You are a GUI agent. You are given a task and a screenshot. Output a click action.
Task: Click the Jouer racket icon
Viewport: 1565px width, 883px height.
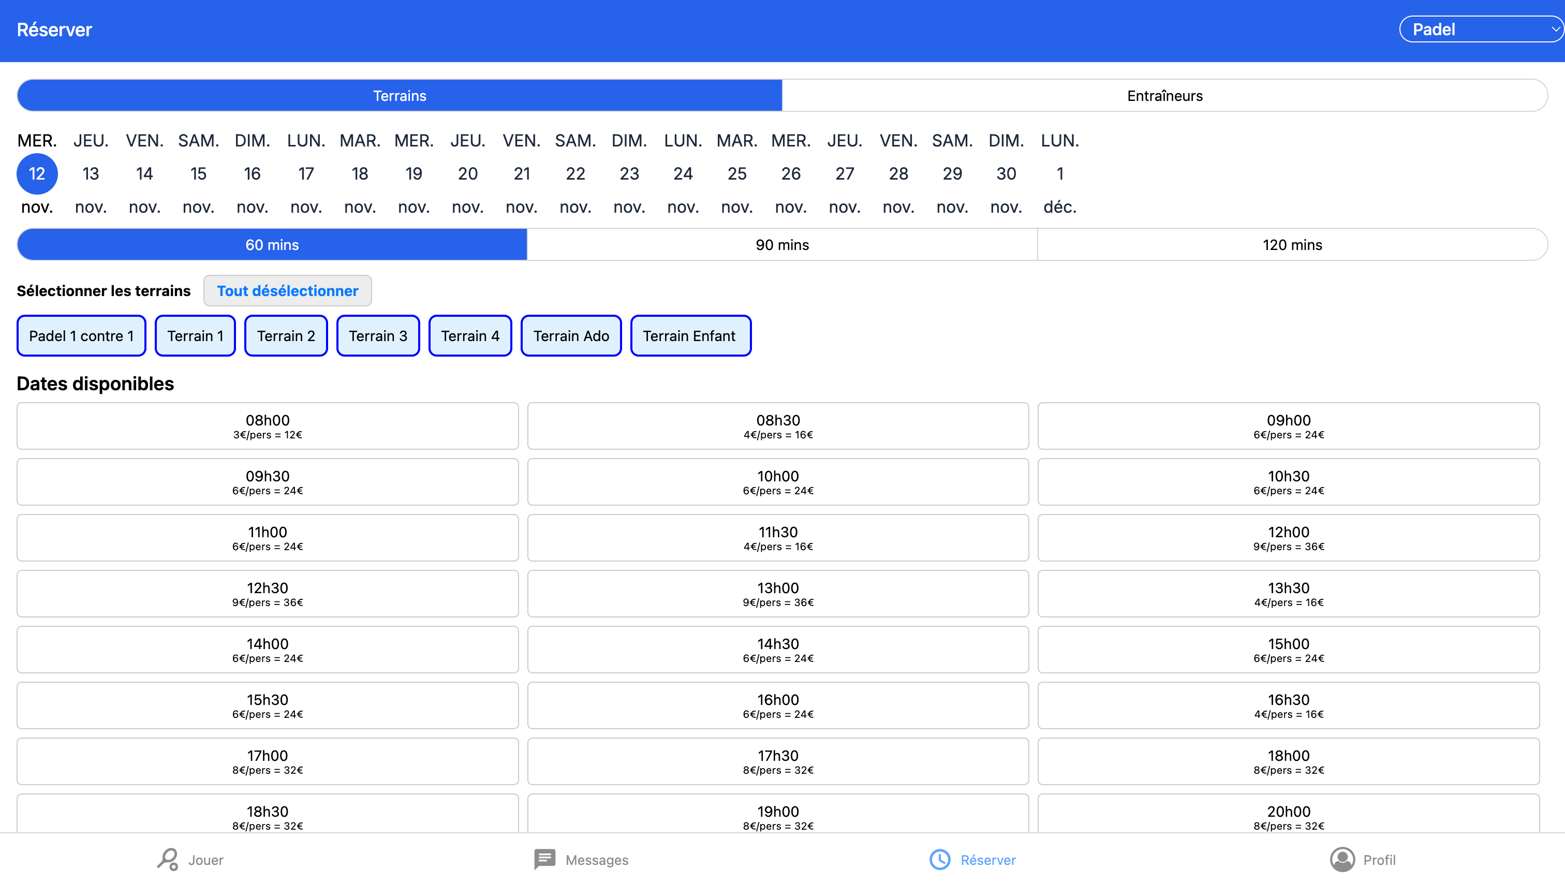pos(168,859)
